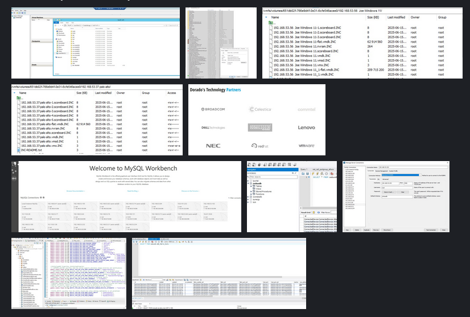Open the Dorado's Technology Partners image
The image size is (470, 317).
(257, 120)
